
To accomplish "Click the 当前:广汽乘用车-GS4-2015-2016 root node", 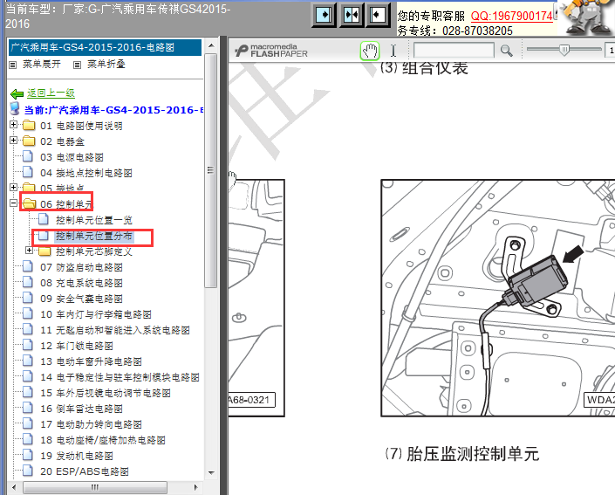I will click(x=113, y=110).
